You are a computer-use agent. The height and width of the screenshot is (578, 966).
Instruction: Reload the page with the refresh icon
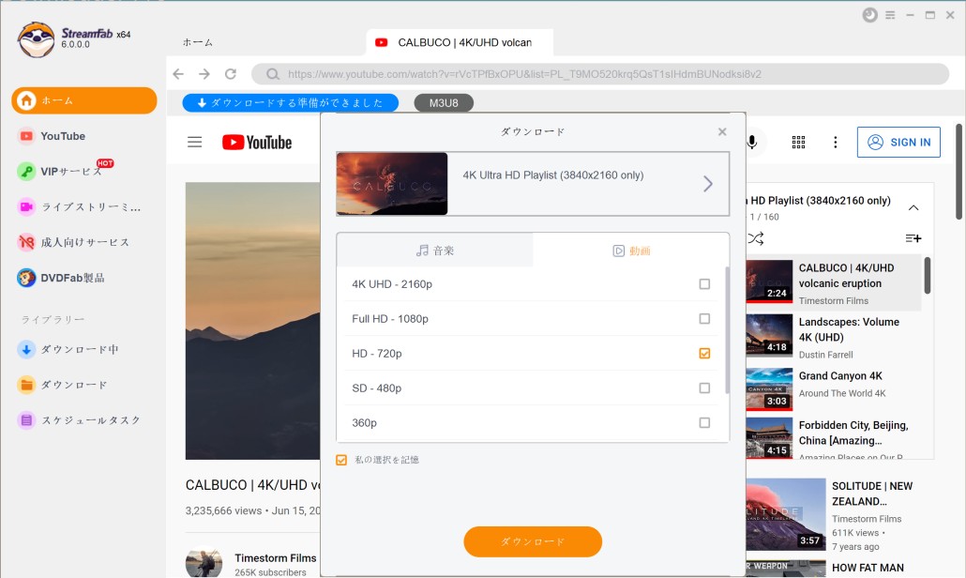coord(231,74)
